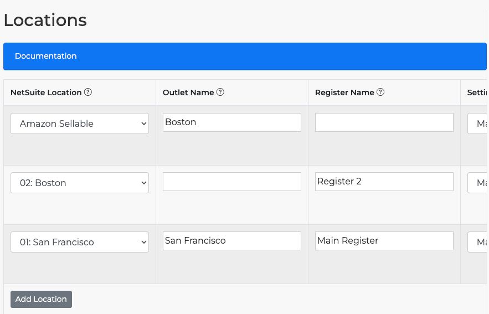Focus the empty Register Name field for Amazon Sellable
This screenshot has height=314, width=489.
(384, 122)
